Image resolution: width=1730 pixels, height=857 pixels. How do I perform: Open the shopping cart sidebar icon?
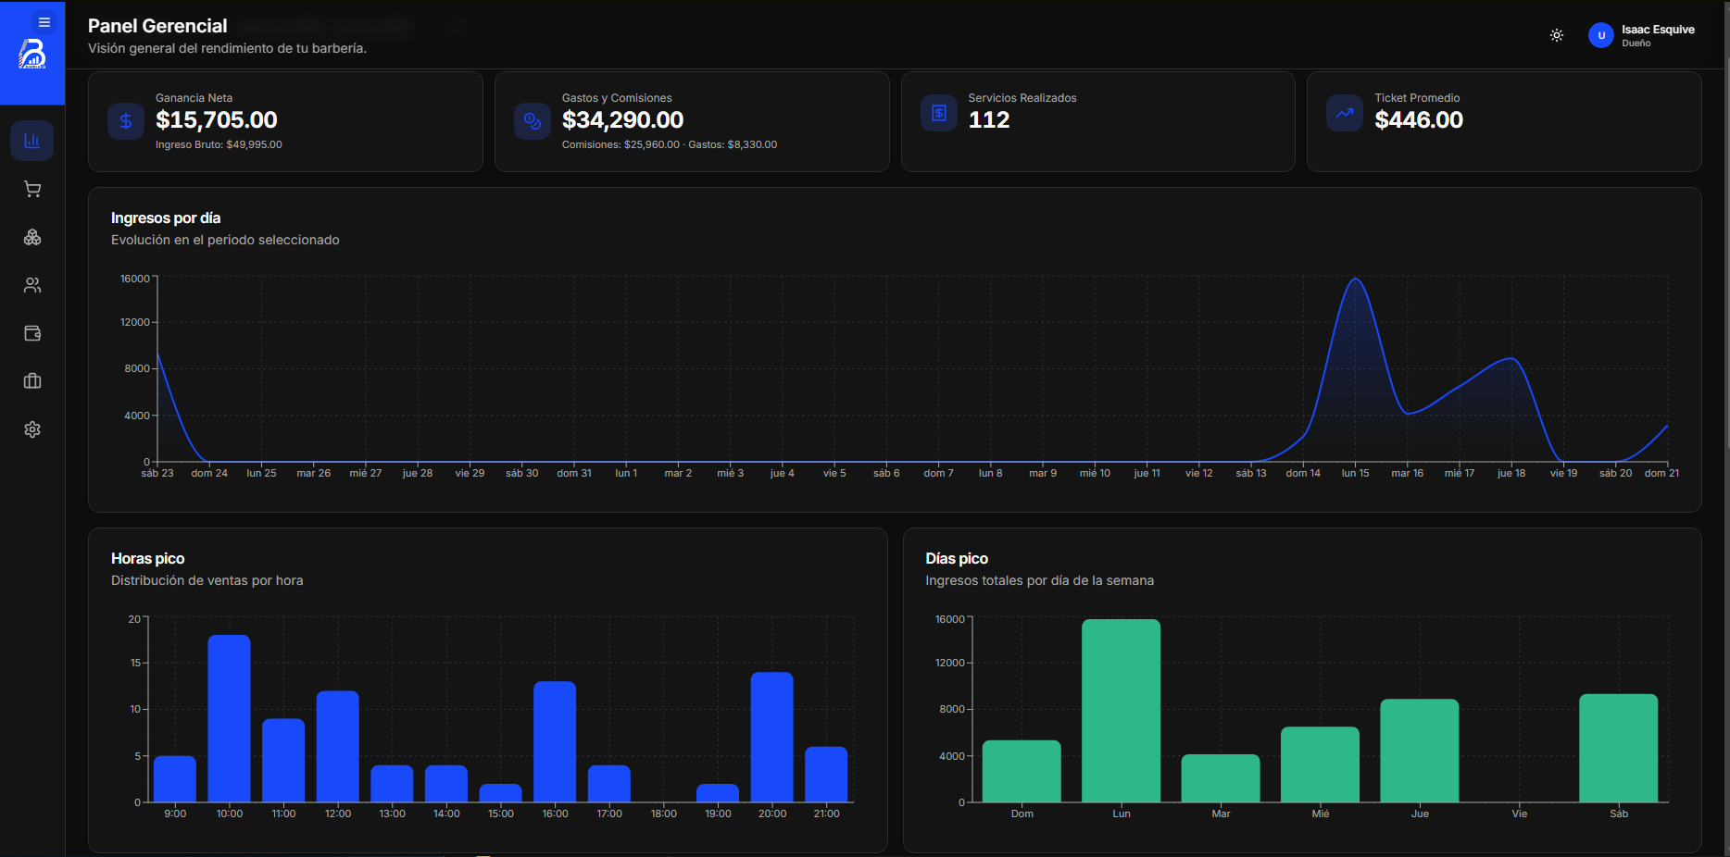click(x=32, y=189)
